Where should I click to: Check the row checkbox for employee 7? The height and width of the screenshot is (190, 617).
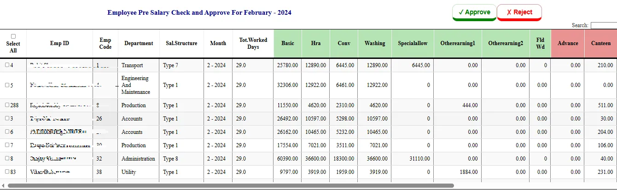[7, 145]
